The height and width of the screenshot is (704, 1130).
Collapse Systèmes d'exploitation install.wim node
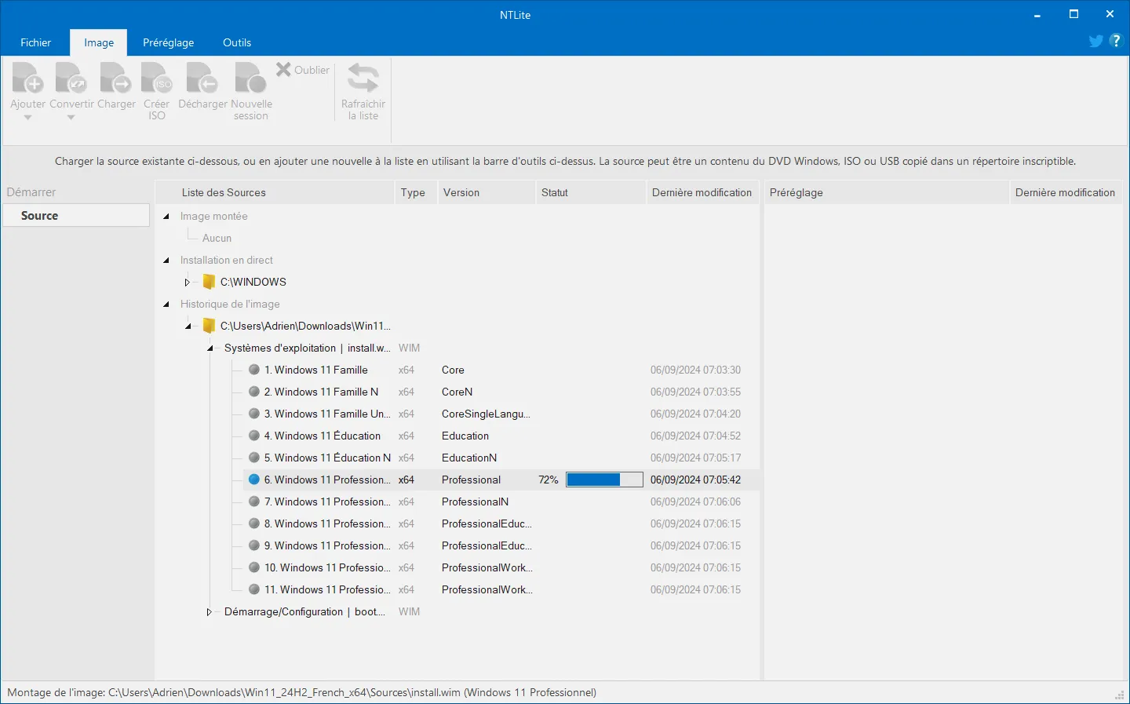tap(210, 348)
